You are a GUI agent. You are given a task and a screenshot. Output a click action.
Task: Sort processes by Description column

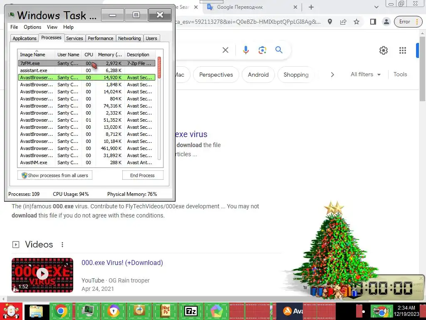click(140, 55)
